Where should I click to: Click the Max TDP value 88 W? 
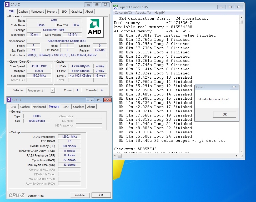coord(76,25)
